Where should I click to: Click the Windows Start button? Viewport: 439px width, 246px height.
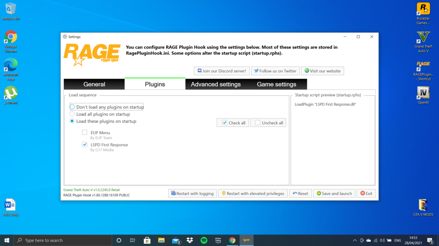pos(7,240)
